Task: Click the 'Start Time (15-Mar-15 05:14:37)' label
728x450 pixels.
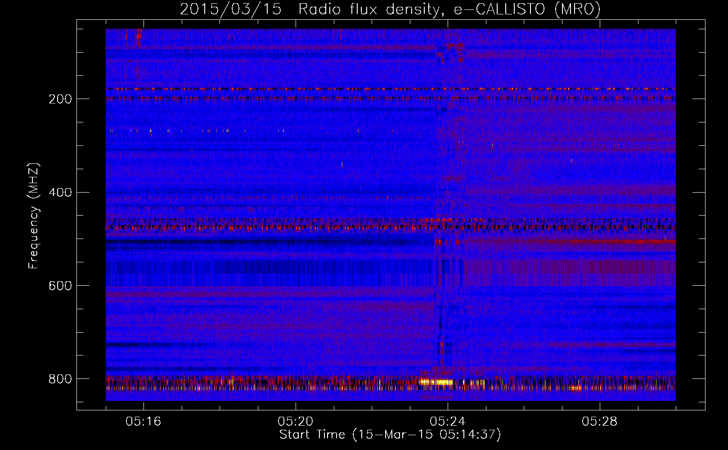Action: pos(390,435)
